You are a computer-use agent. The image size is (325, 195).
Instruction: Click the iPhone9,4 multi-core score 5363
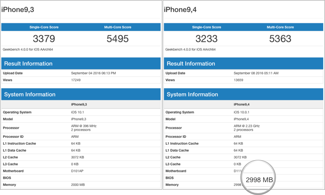point(280,39)
